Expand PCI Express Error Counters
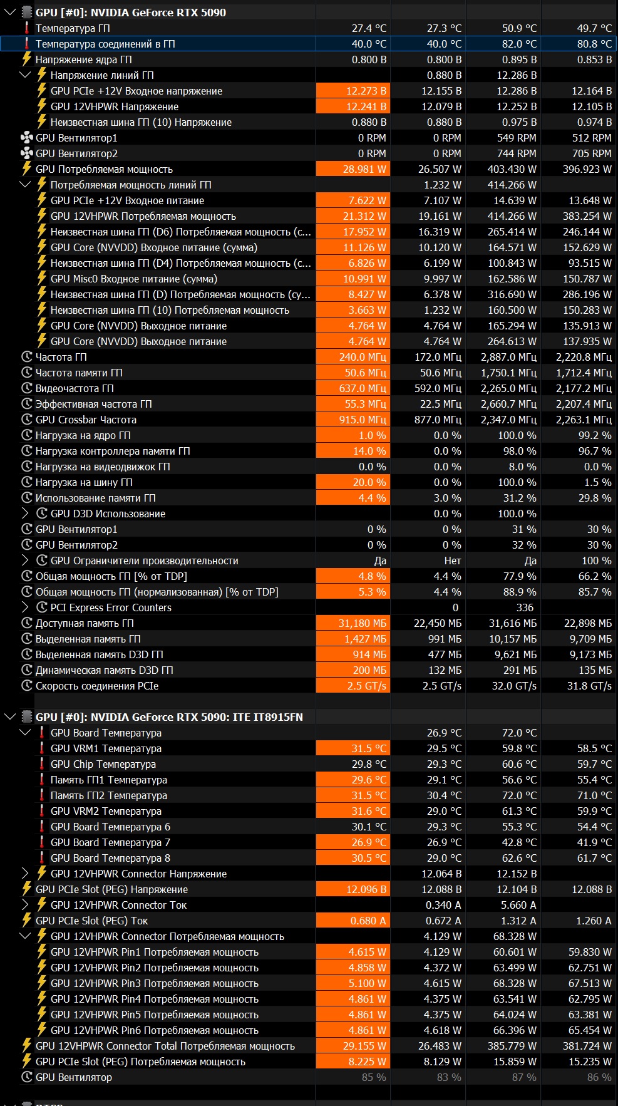Viewport: 618px width, 1106px height. (25, 607)
